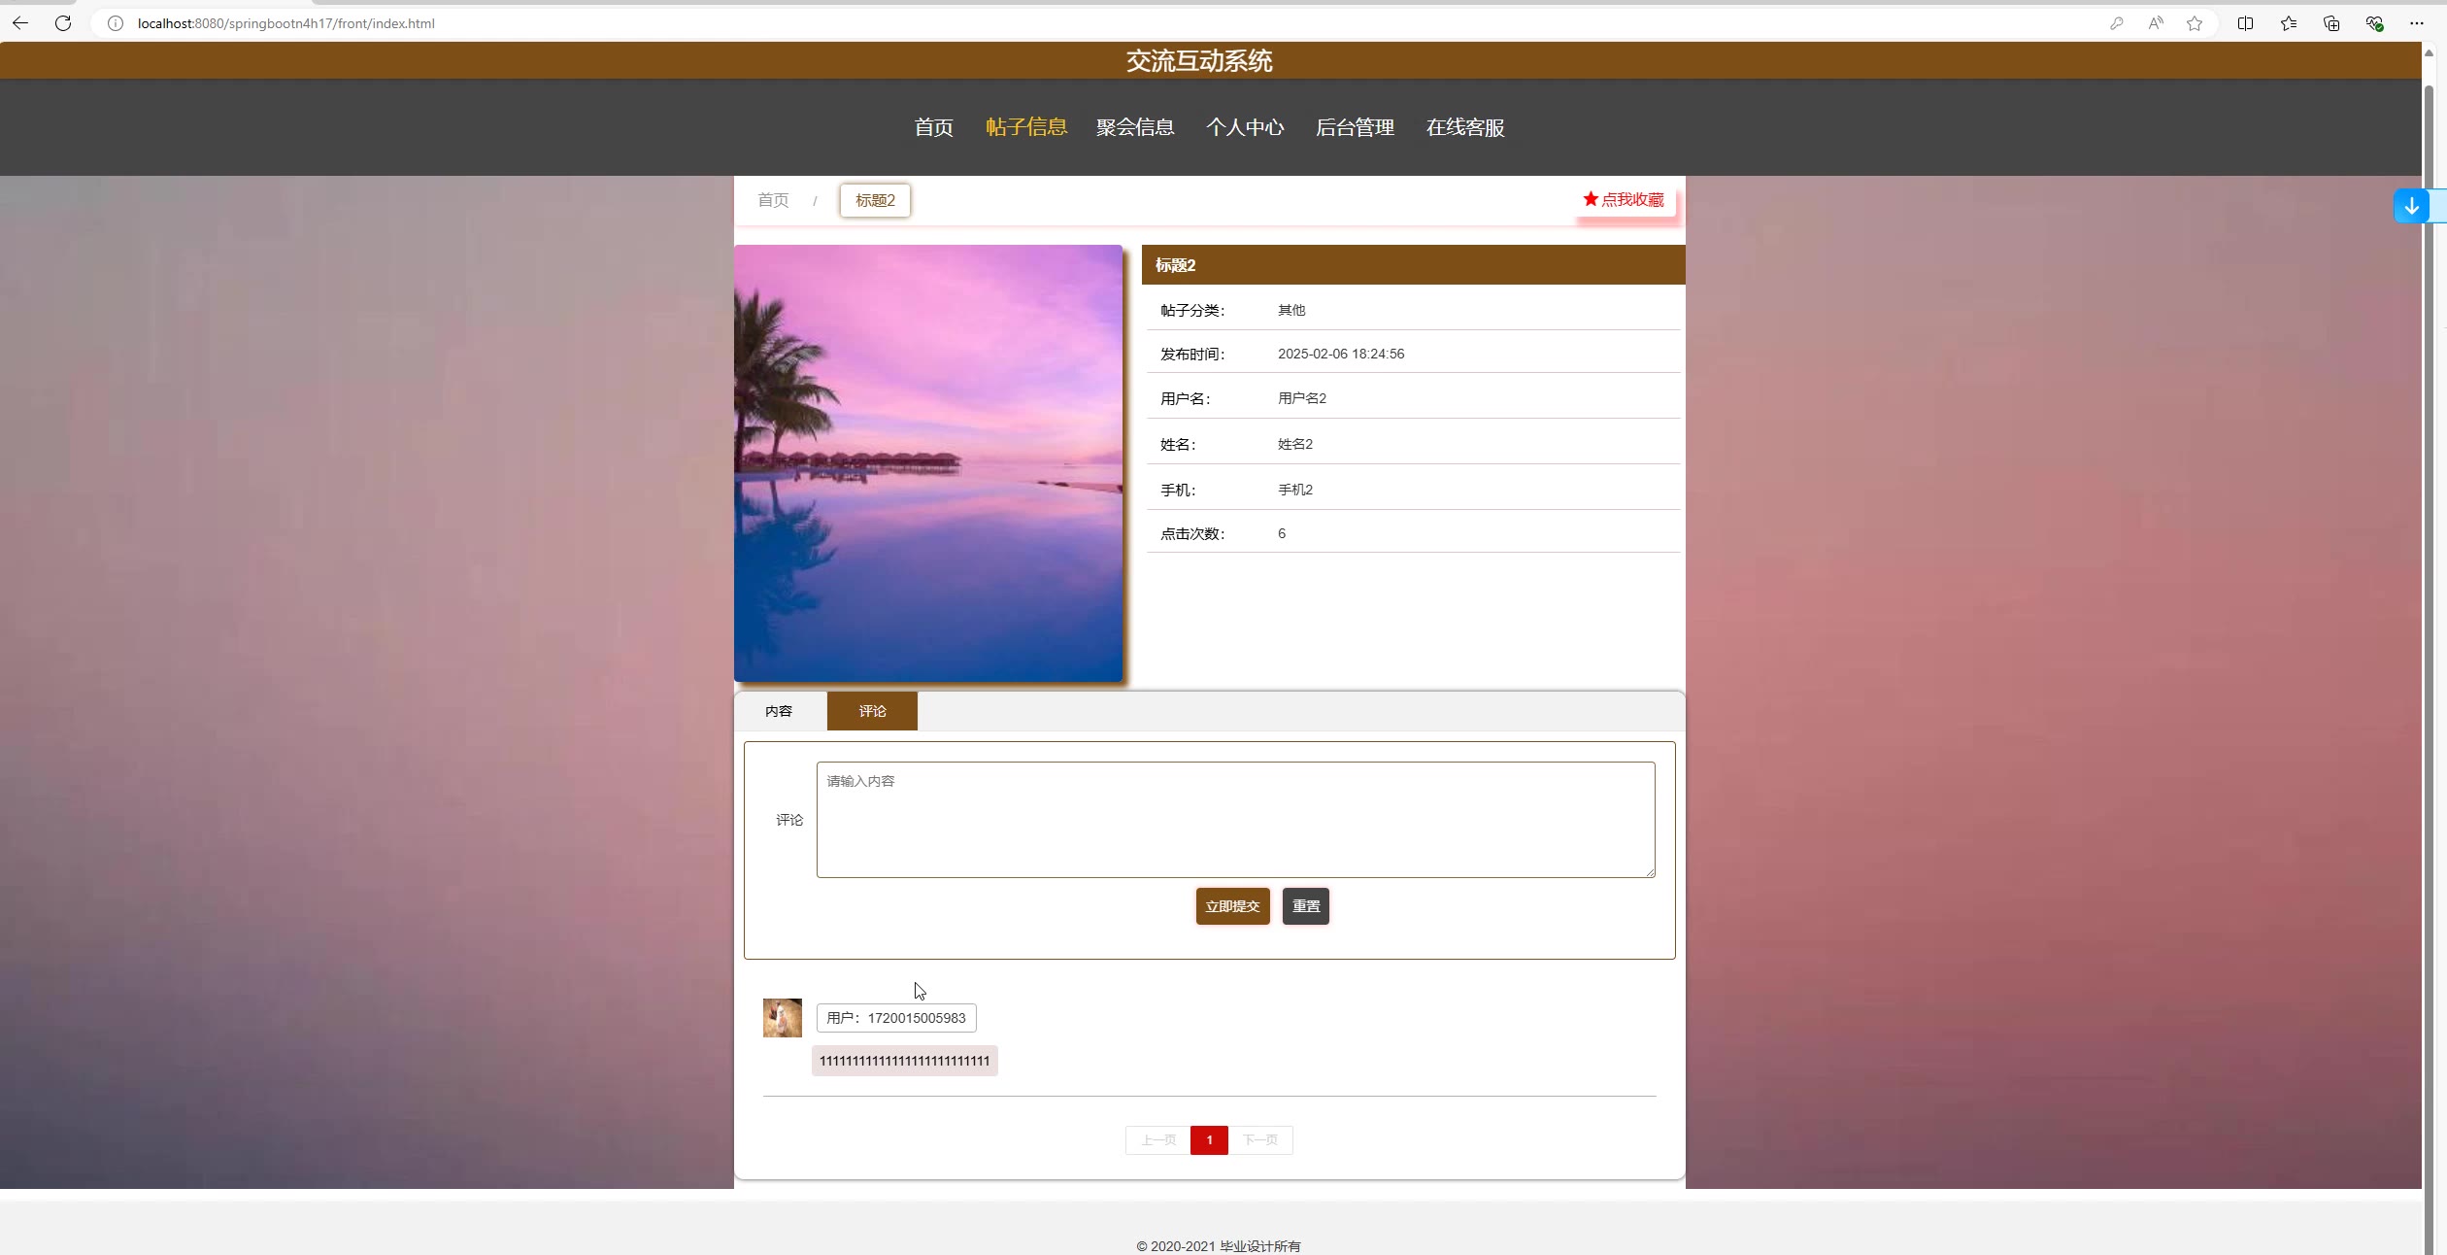Click the password key icon in the address bar
This screenshot has width=2447, height=1255.
(2116, 23)
